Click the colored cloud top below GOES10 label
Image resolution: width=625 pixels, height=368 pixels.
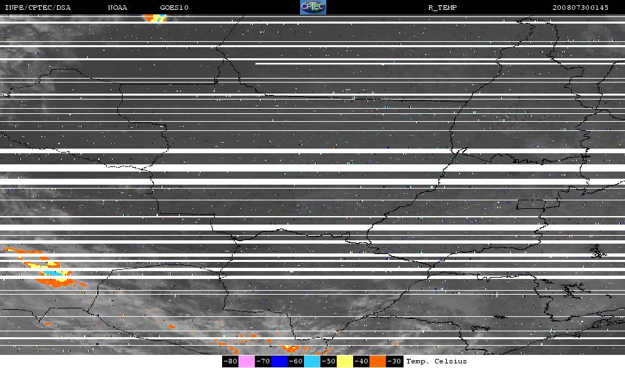coord(155,18)
